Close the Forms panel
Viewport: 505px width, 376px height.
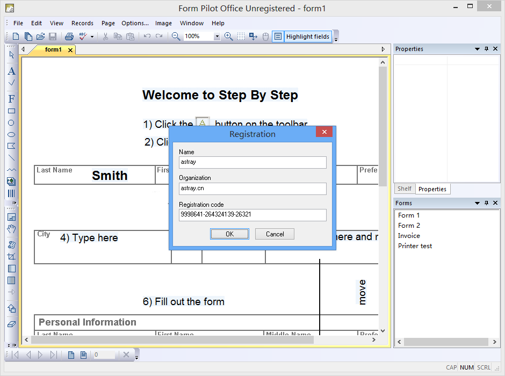(x=495, y=203)
